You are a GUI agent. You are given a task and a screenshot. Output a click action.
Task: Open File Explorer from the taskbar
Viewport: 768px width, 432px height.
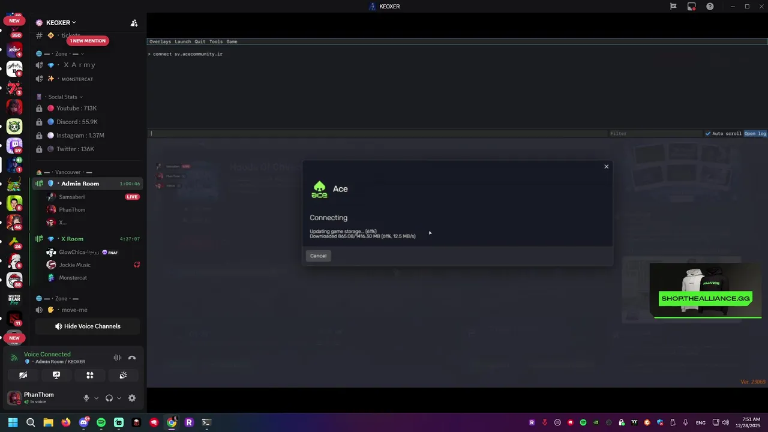[48, 422]
